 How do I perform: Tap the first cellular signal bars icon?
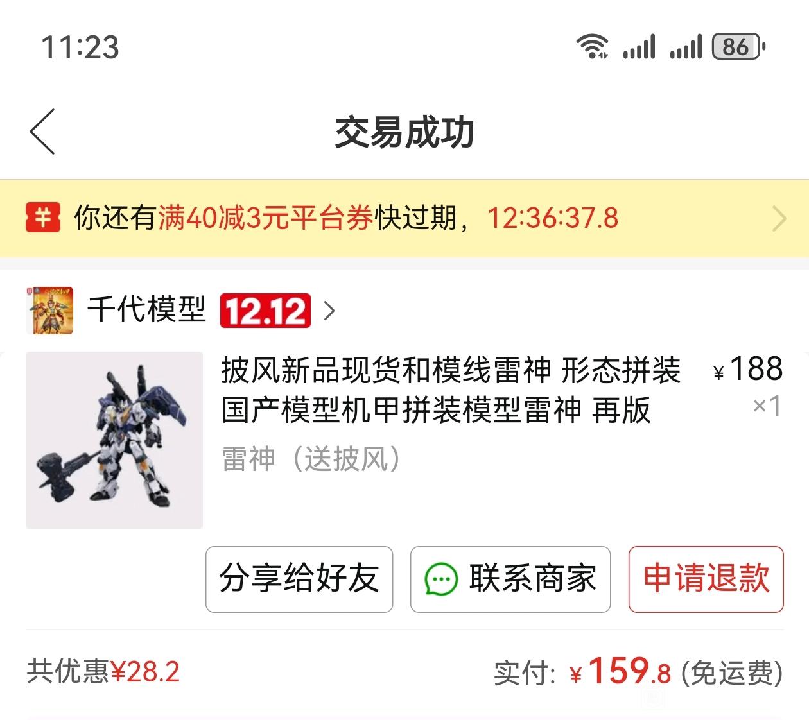(639, 47)
